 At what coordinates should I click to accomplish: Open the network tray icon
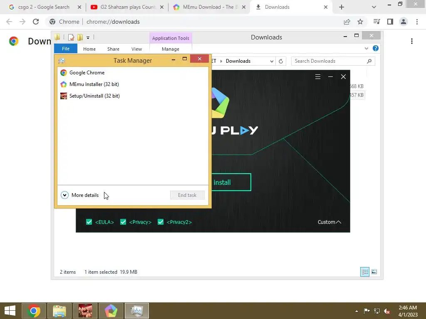tap(377, 311)
